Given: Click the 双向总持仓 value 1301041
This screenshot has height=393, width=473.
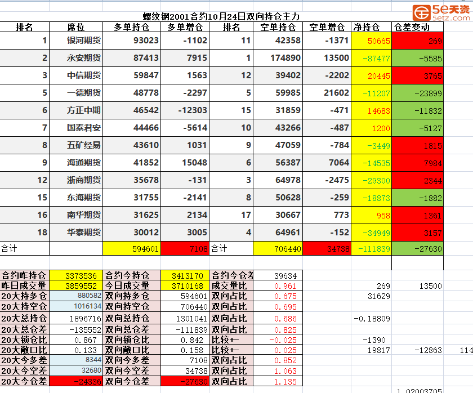Looking at the screenshot, I should pyautogui.click(x=185, y=318).
